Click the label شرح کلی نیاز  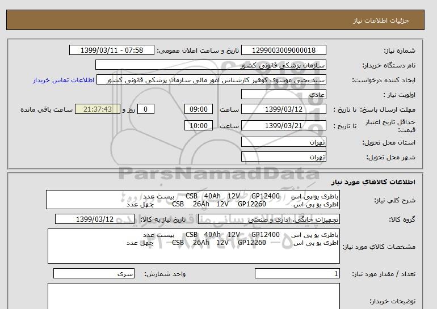(394, 200)
